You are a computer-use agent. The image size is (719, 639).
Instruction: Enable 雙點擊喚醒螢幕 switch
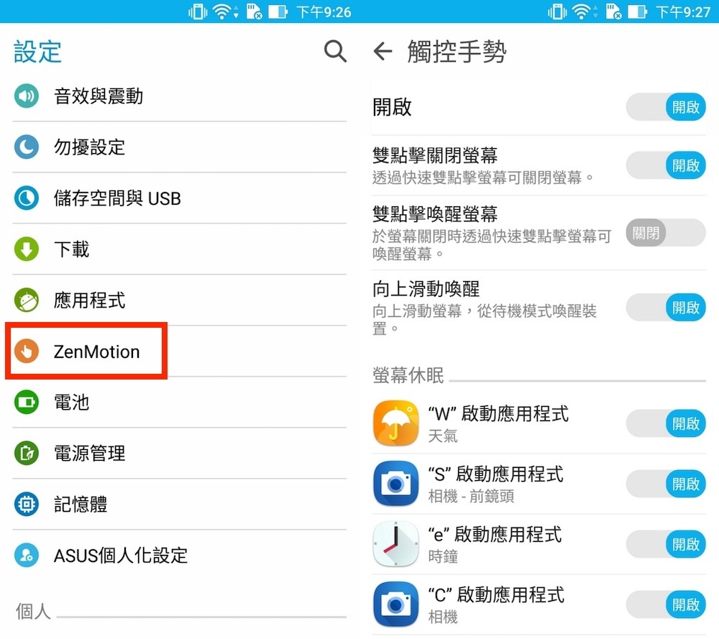click(666, 232)
